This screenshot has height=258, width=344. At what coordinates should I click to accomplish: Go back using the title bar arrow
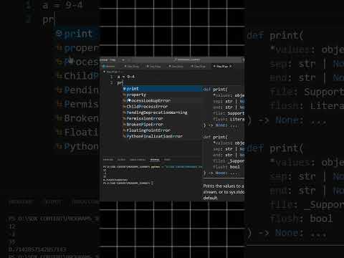tap(123, 59)
